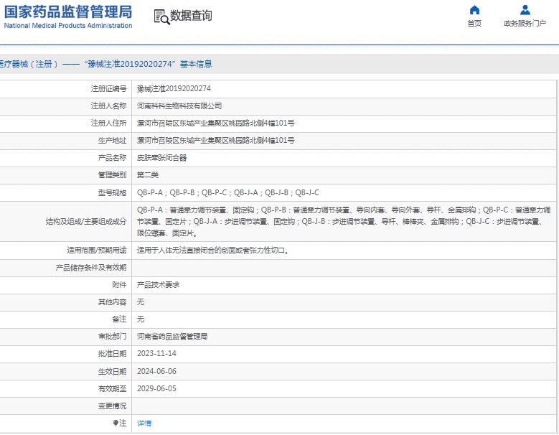Click expiry date 2029-06-05
This screenshot has width=559, height=435.
[x=156, y=388]
